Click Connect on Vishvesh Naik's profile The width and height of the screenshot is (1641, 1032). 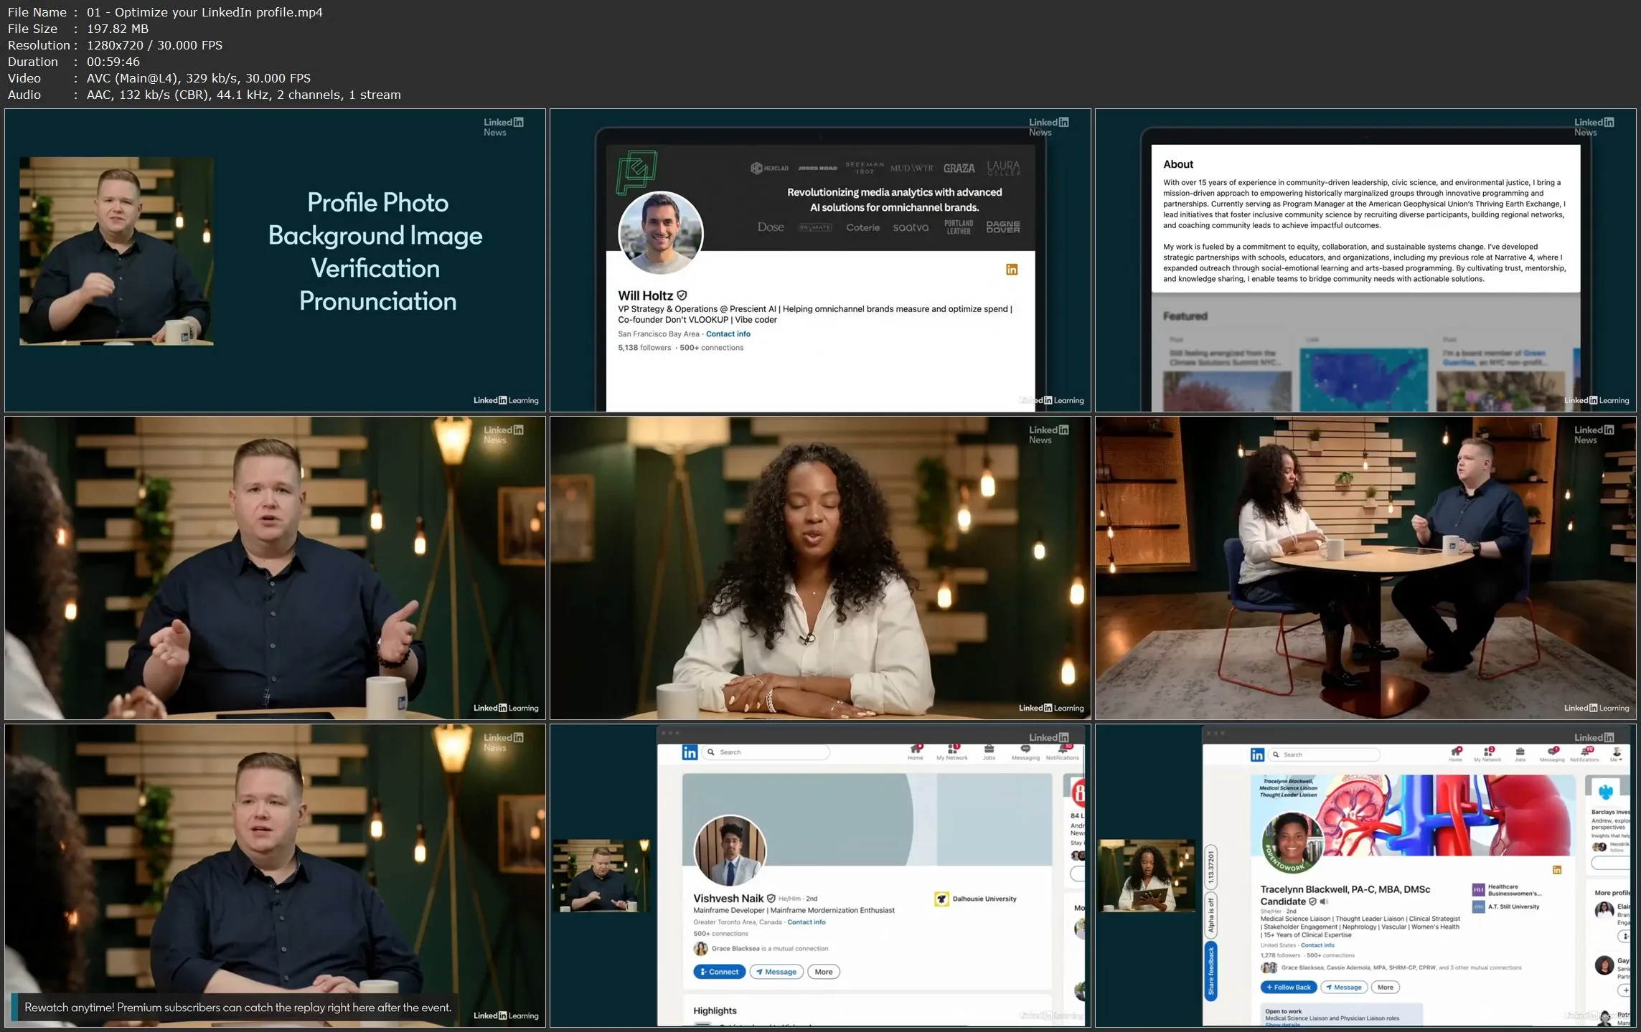[720, 972]
